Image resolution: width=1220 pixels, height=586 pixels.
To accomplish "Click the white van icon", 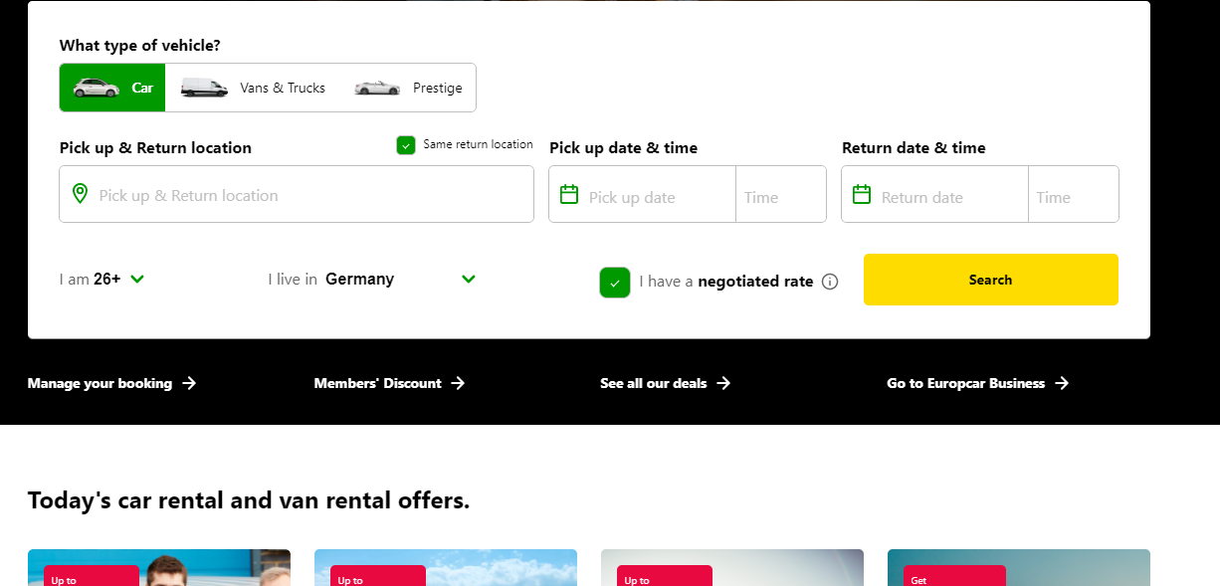I will pyautogui.click(x=204, y=88).
